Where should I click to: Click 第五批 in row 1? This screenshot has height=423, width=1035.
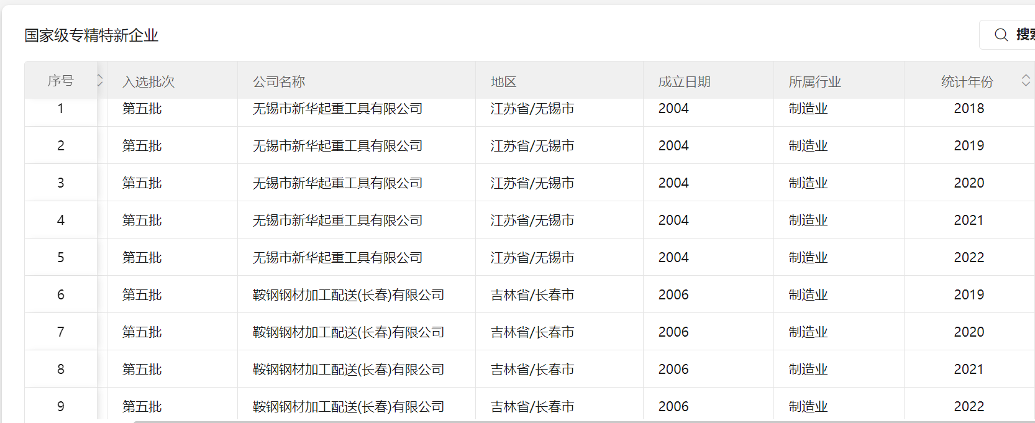[142, 108]
